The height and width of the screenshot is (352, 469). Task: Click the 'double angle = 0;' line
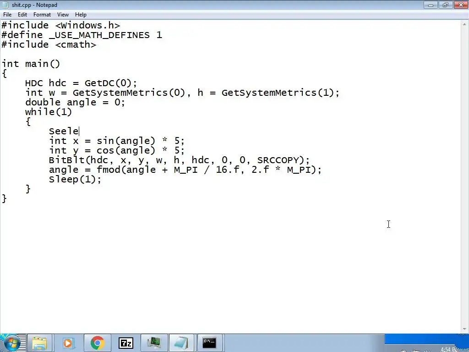(75, 102)
